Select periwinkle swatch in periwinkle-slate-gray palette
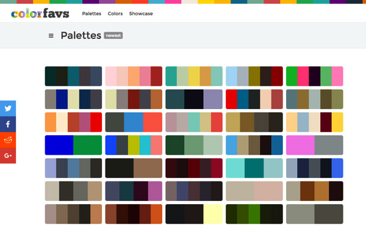 (51, 168)
